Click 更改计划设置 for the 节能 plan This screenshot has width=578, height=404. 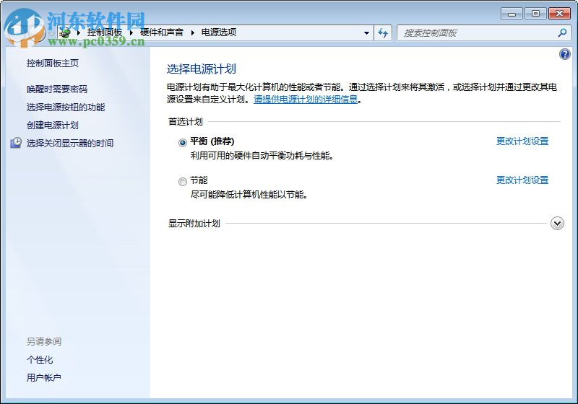522,180
